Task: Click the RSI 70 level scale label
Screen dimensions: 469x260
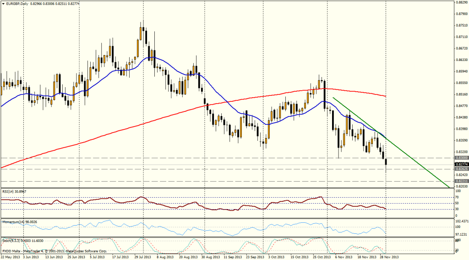Action: tap(458, 197)
